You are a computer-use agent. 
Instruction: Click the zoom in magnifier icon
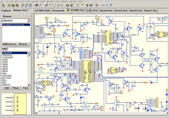[x=23, y=5]
